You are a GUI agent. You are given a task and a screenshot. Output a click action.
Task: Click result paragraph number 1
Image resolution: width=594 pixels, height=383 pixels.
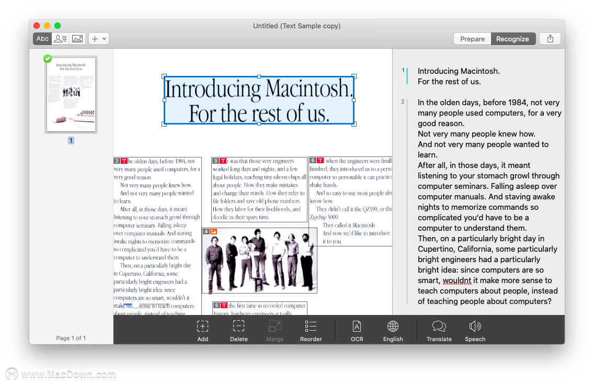[x=403, y=70]
